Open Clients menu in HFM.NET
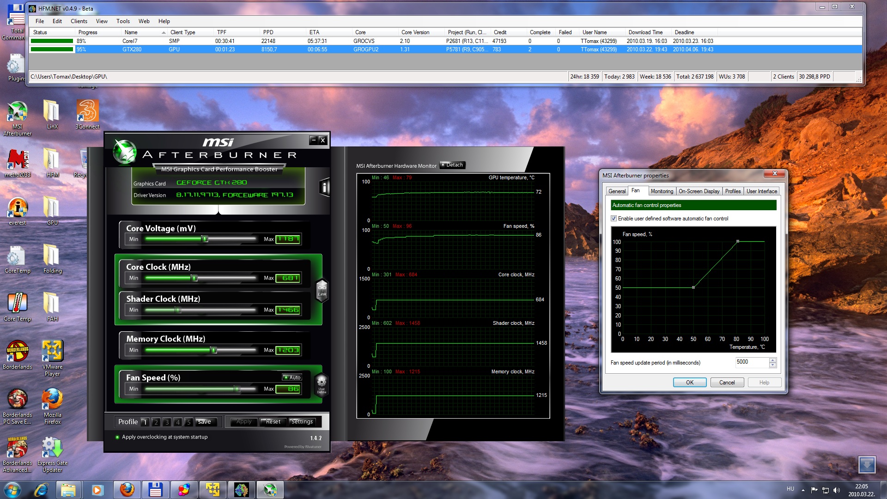Image resolution: width=887 pixels, height=499 pixels. point(79,21)
